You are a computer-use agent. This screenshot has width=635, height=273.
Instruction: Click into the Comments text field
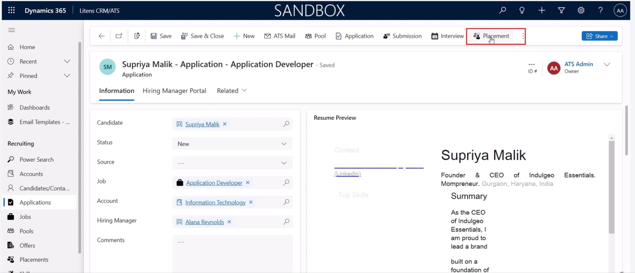click(x=233, y=254)
